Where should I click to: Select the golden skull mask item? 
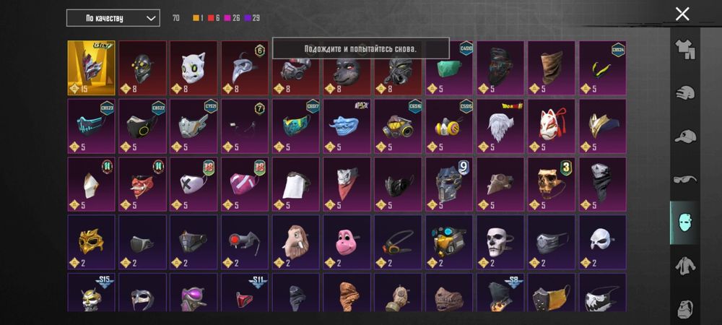pyautogui.click(x=551, y=184)
